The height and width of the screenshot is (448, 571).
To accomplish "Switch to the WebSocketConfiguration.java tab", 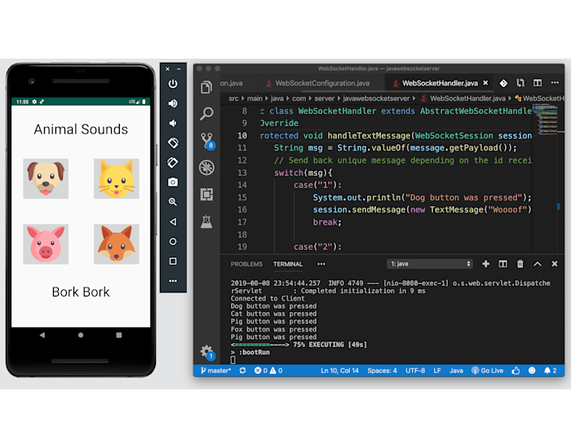I will click(x=316, y=83).
